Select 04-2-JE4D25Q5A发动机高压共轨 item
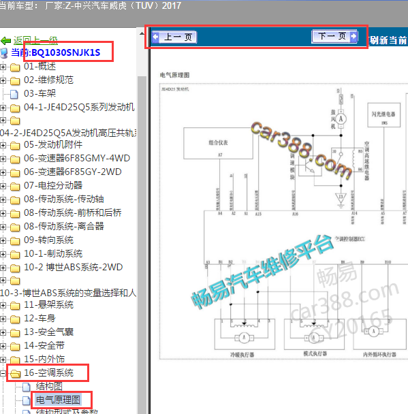The image size is (408, 414). coord(68,133)
